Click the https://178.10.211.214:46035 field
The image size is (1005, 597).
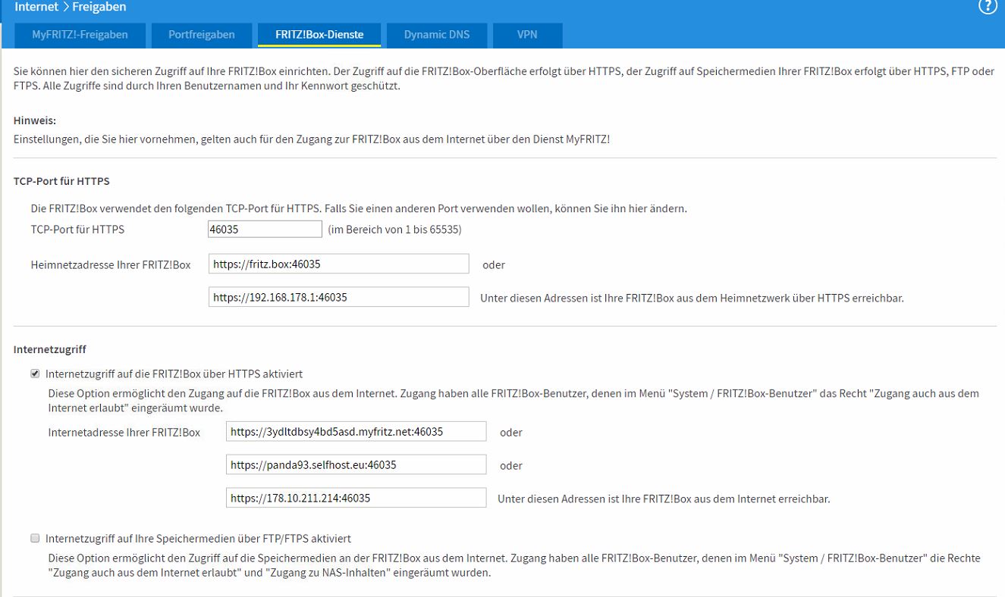(356, 499)
